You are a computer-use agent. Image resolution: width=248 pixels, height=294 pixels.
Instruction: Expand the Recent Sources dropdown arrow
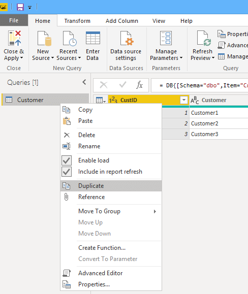click(x=80, y=58)
